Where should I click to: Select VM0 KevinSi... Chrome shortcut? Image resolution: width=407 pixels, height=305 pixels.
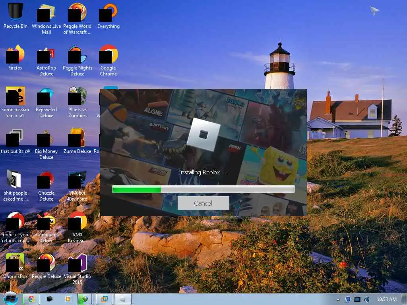point(78,227)
